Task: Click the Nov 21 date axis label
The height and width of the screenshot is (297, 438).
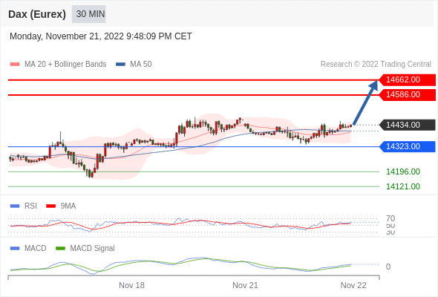Action: coord(245,285)
